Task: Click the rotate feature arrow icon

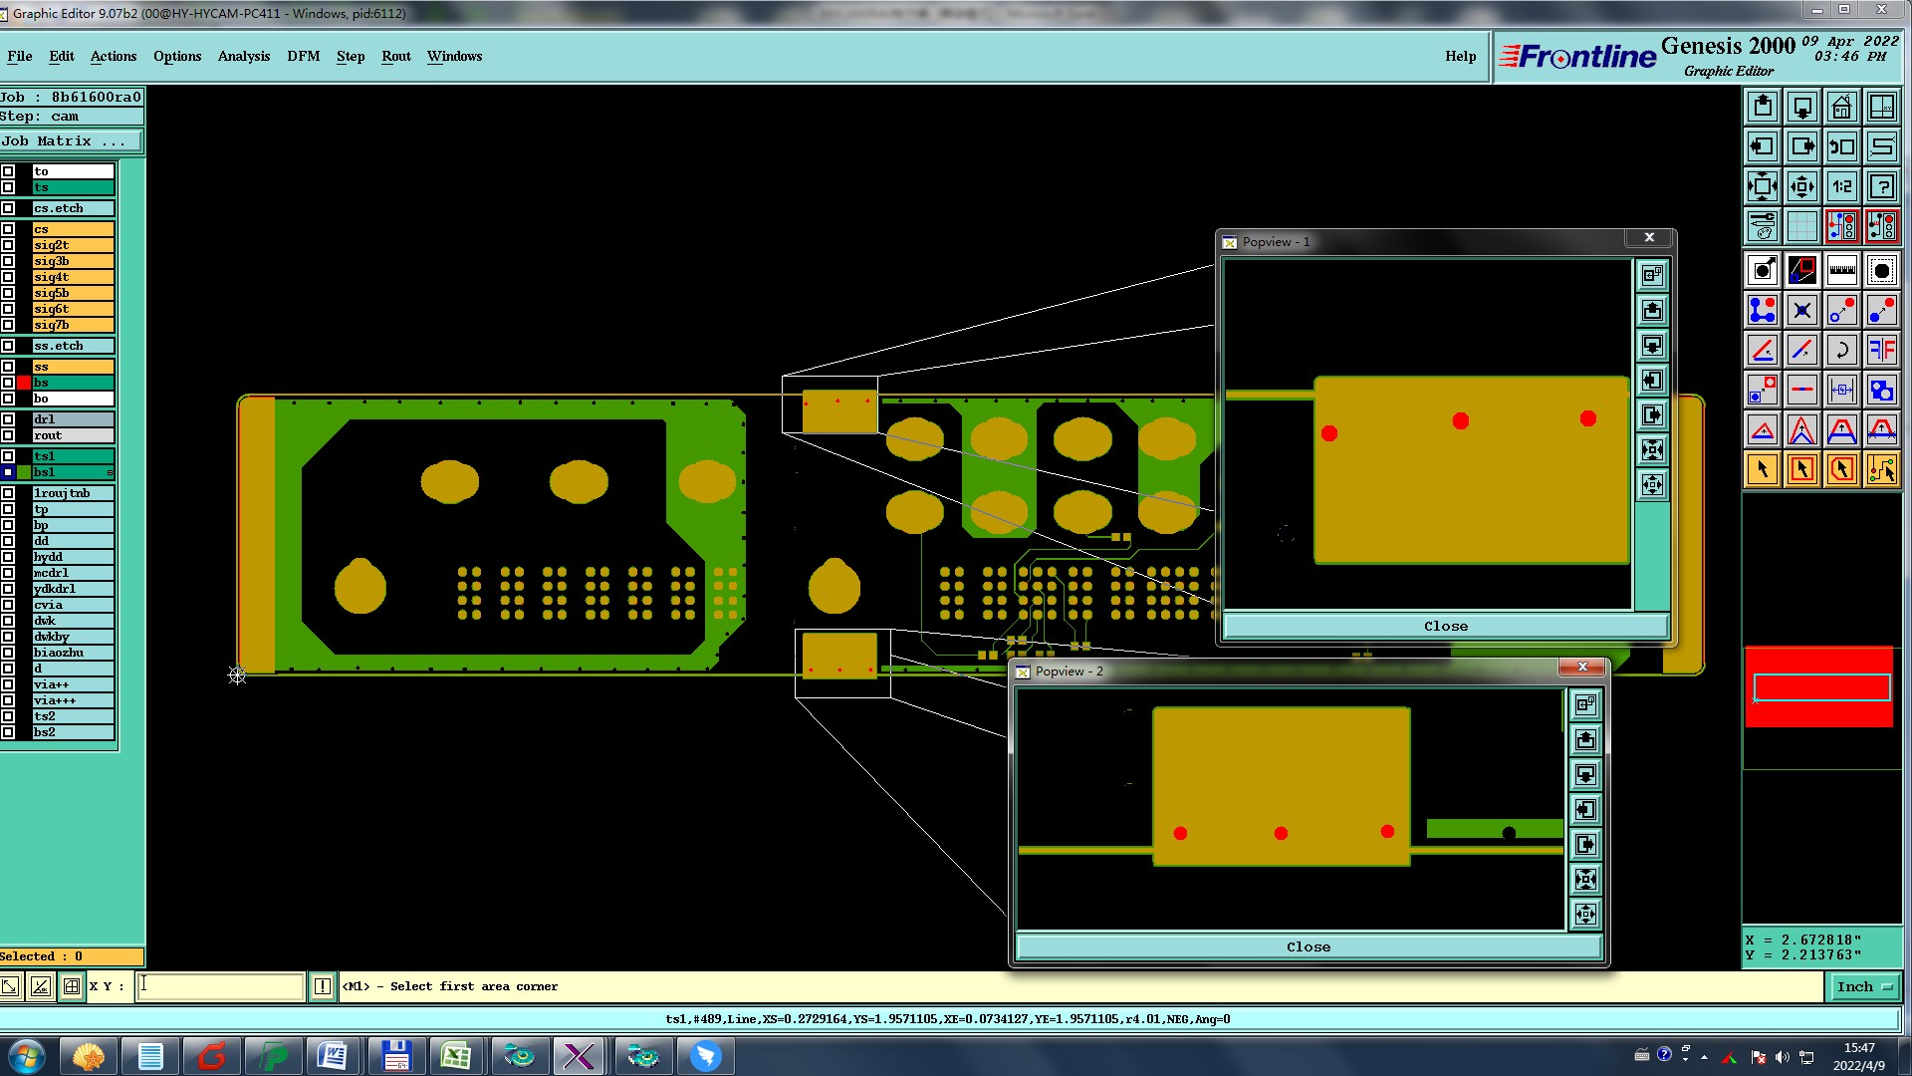Action: click(1841, 350)
